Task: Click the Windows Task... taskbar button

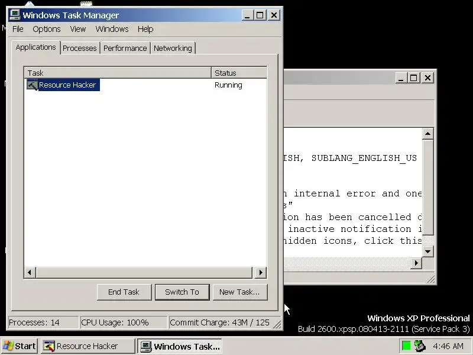Action: coord(180,346)
